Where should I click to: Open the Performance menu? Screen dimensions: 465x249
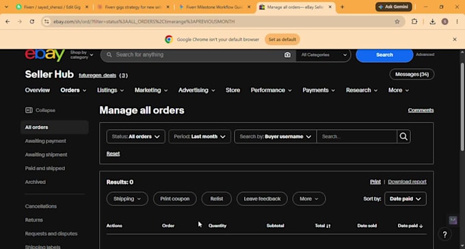271,90
